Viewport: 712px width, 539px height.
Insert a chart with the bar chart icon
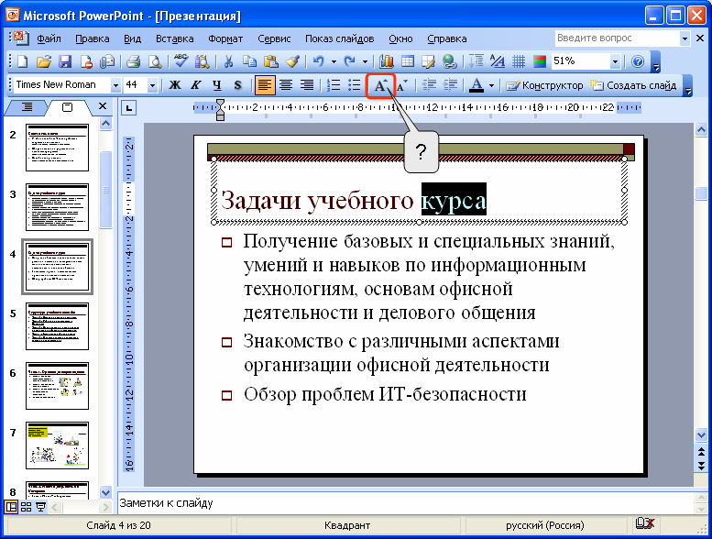[x=387, y=61]
